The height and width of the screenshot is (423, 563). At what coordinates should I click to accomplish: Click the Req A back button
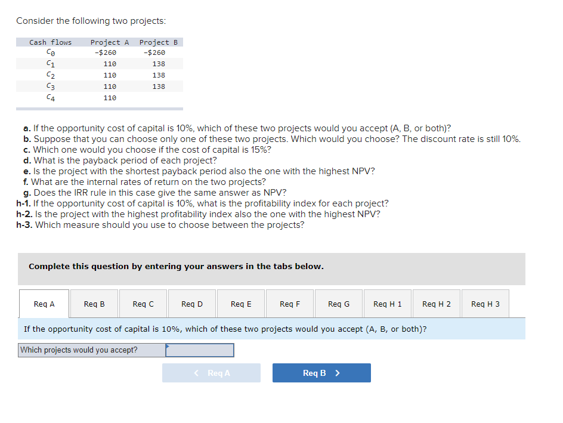coord(211,372)
